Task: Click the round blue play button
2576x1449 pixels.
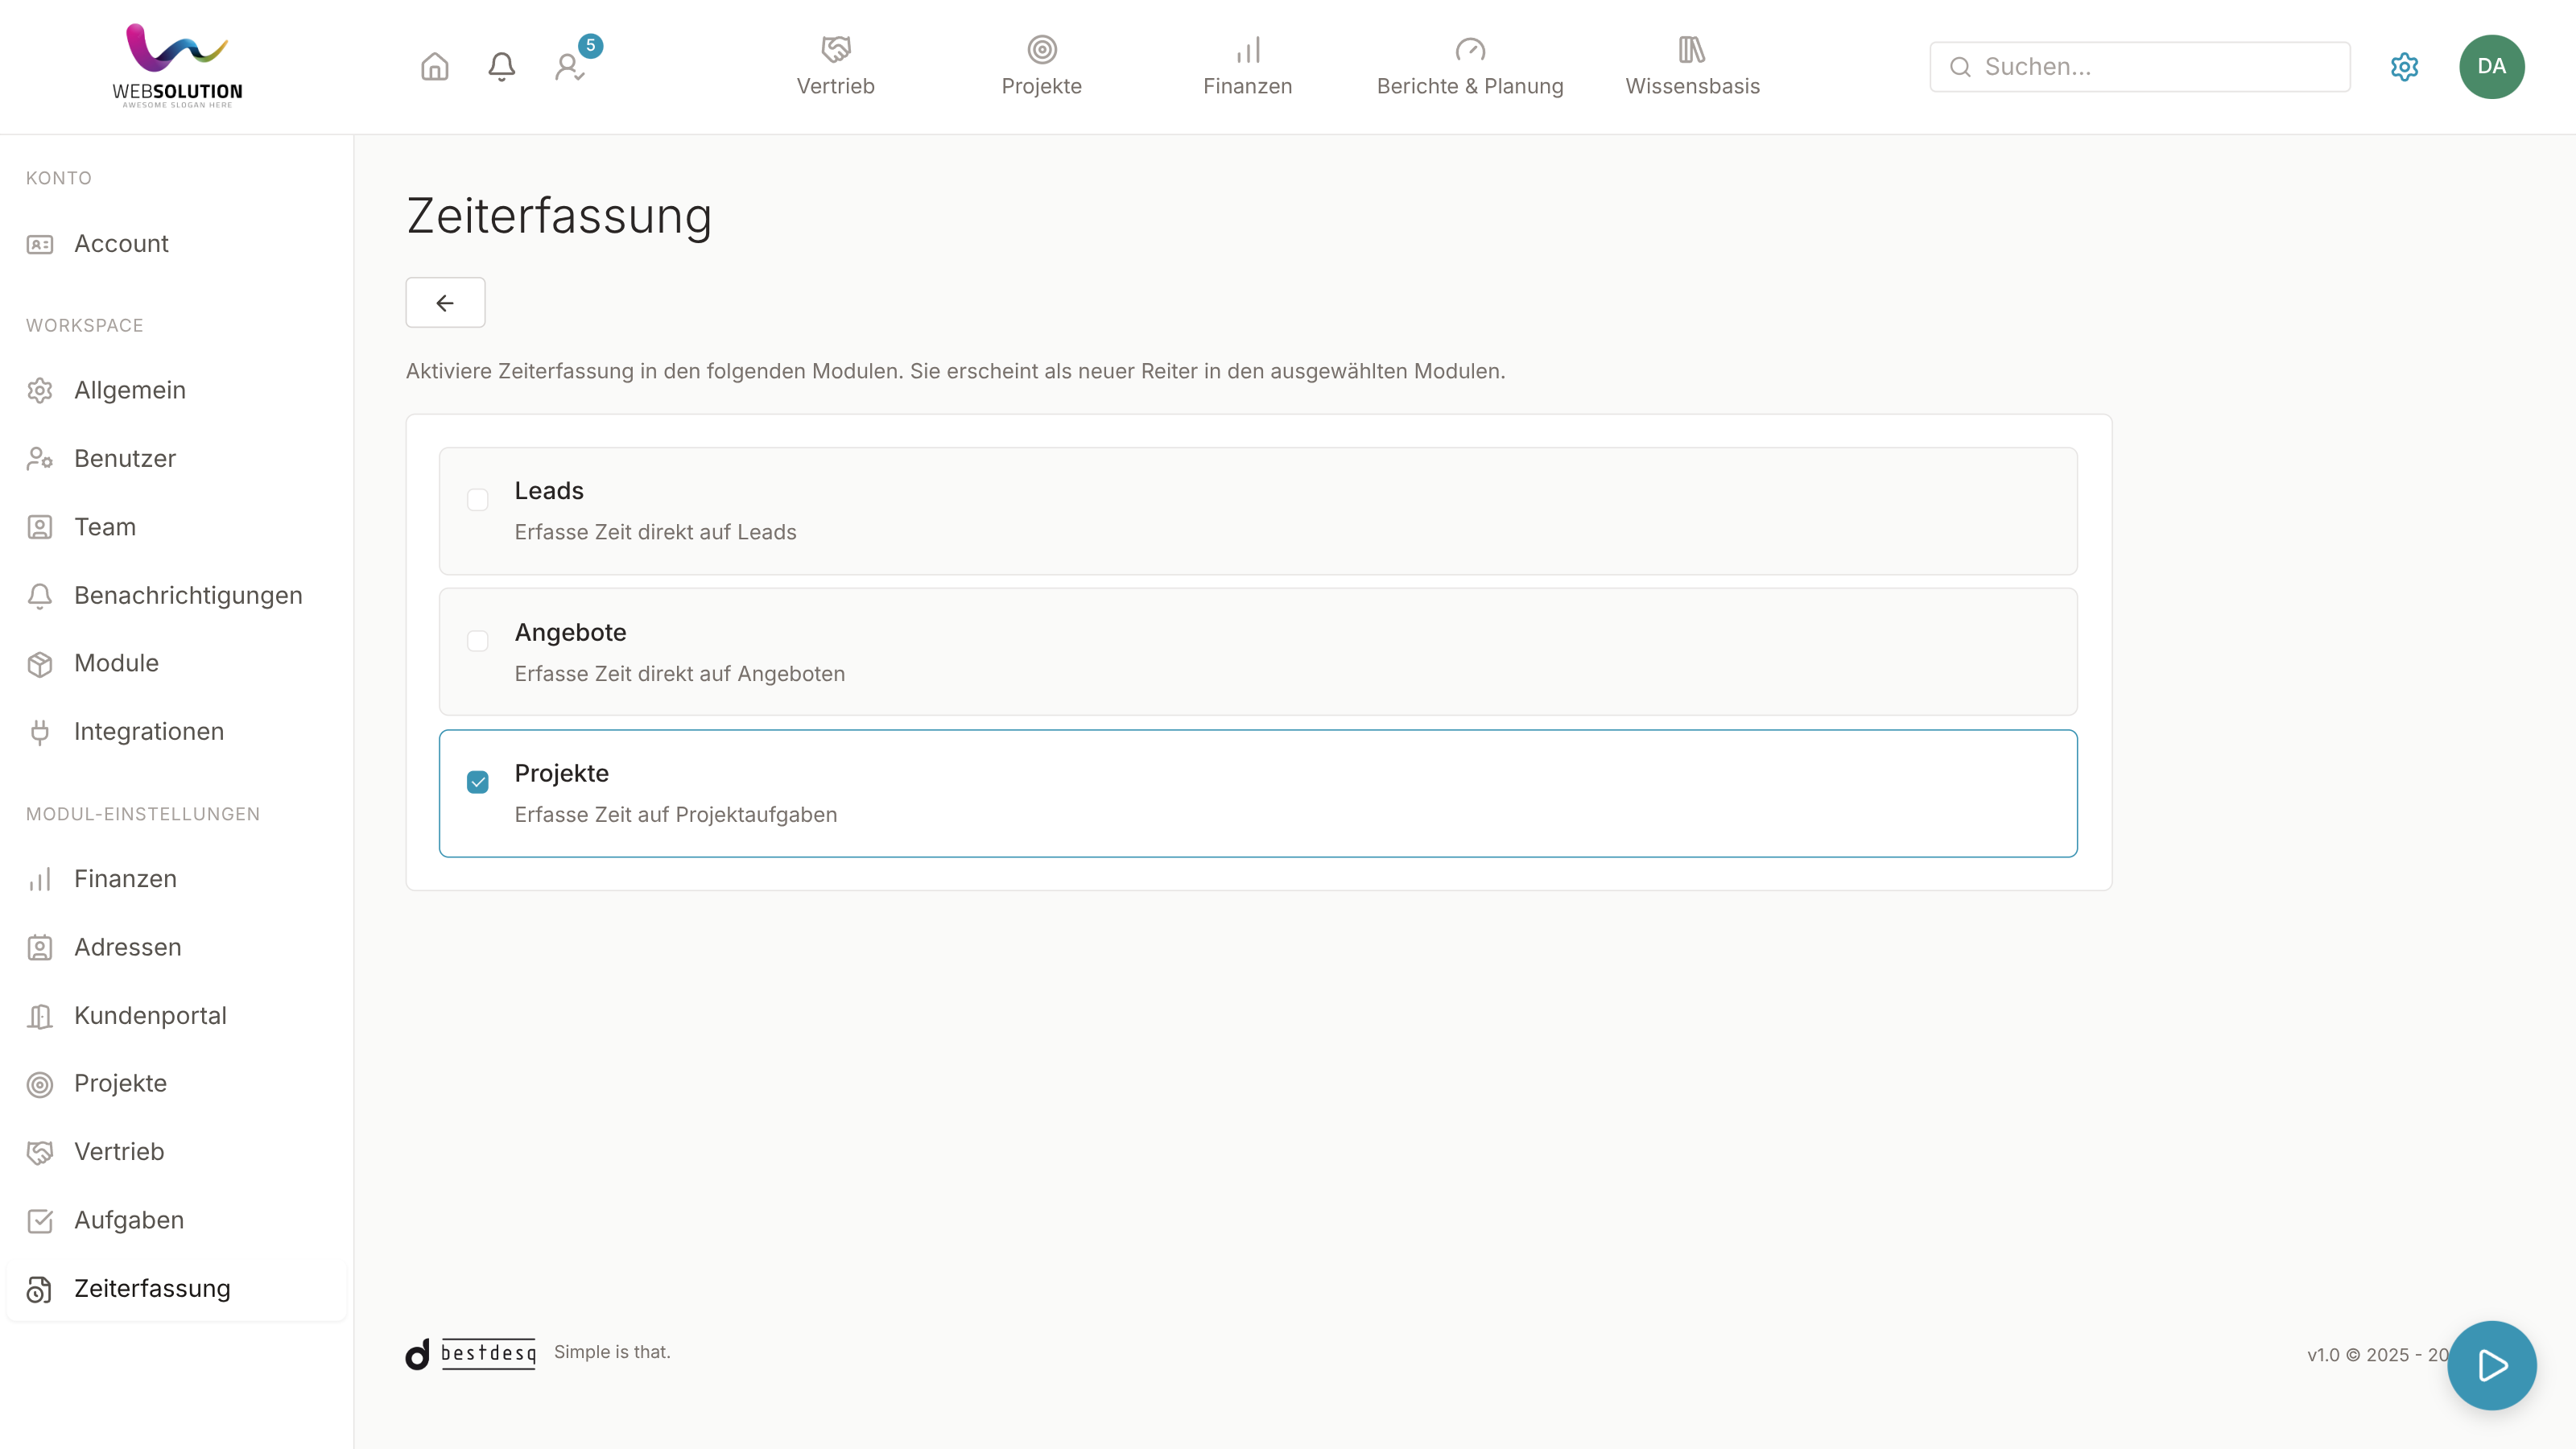Action: click(2492, 1365)
